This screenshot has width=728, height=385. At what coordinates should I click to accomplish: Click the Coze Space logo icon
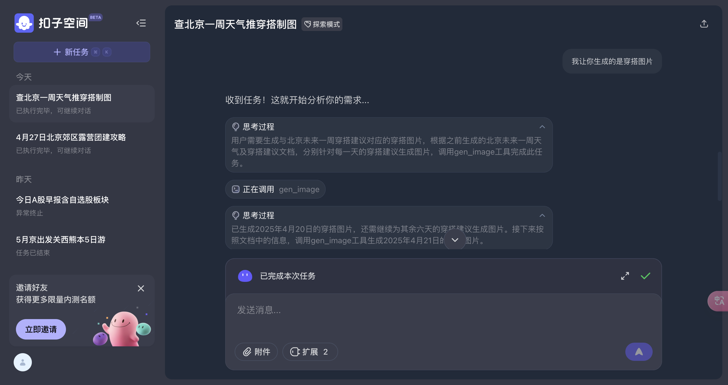click(24, 23)
